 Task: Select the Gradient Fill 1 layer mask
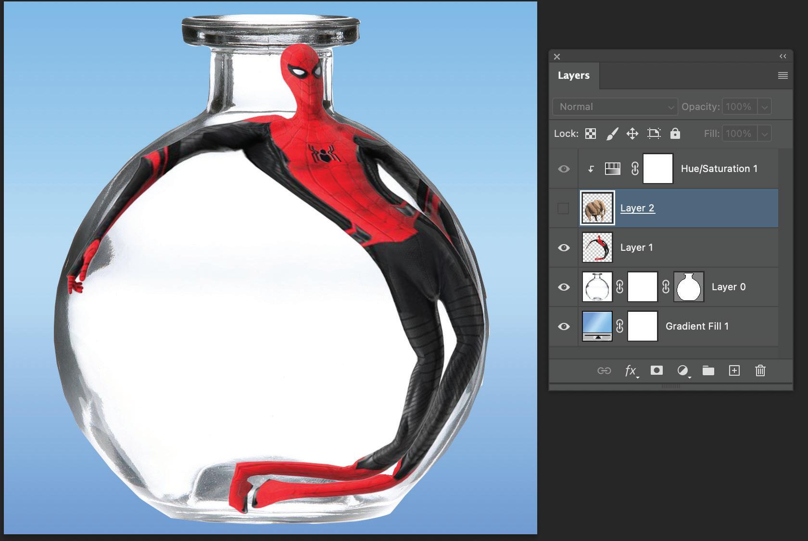click(643, 326)
